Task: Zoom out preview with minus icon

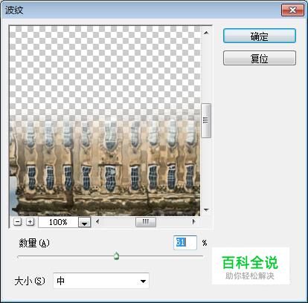Action: pyautogui.click(x=17, y=221)
